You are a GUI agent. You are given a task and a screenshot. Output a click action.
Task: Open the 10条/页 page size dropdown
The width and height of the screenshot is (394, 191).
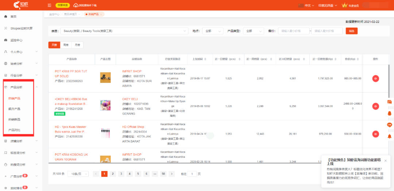(x=78, y=174)
